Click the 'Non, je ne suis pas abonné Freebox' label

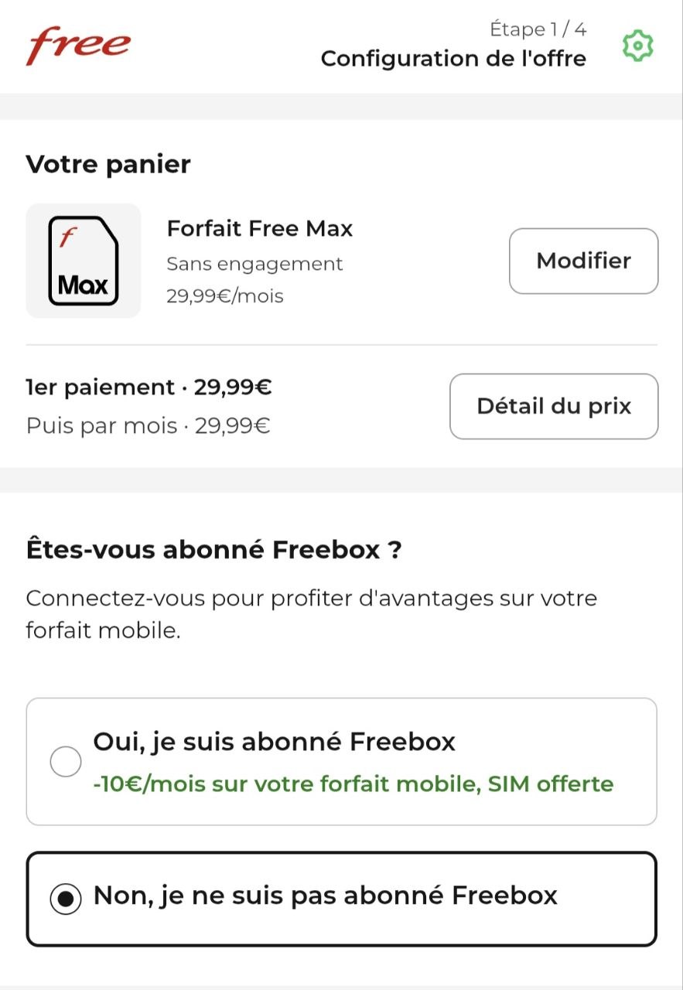[x=325, y=896]
